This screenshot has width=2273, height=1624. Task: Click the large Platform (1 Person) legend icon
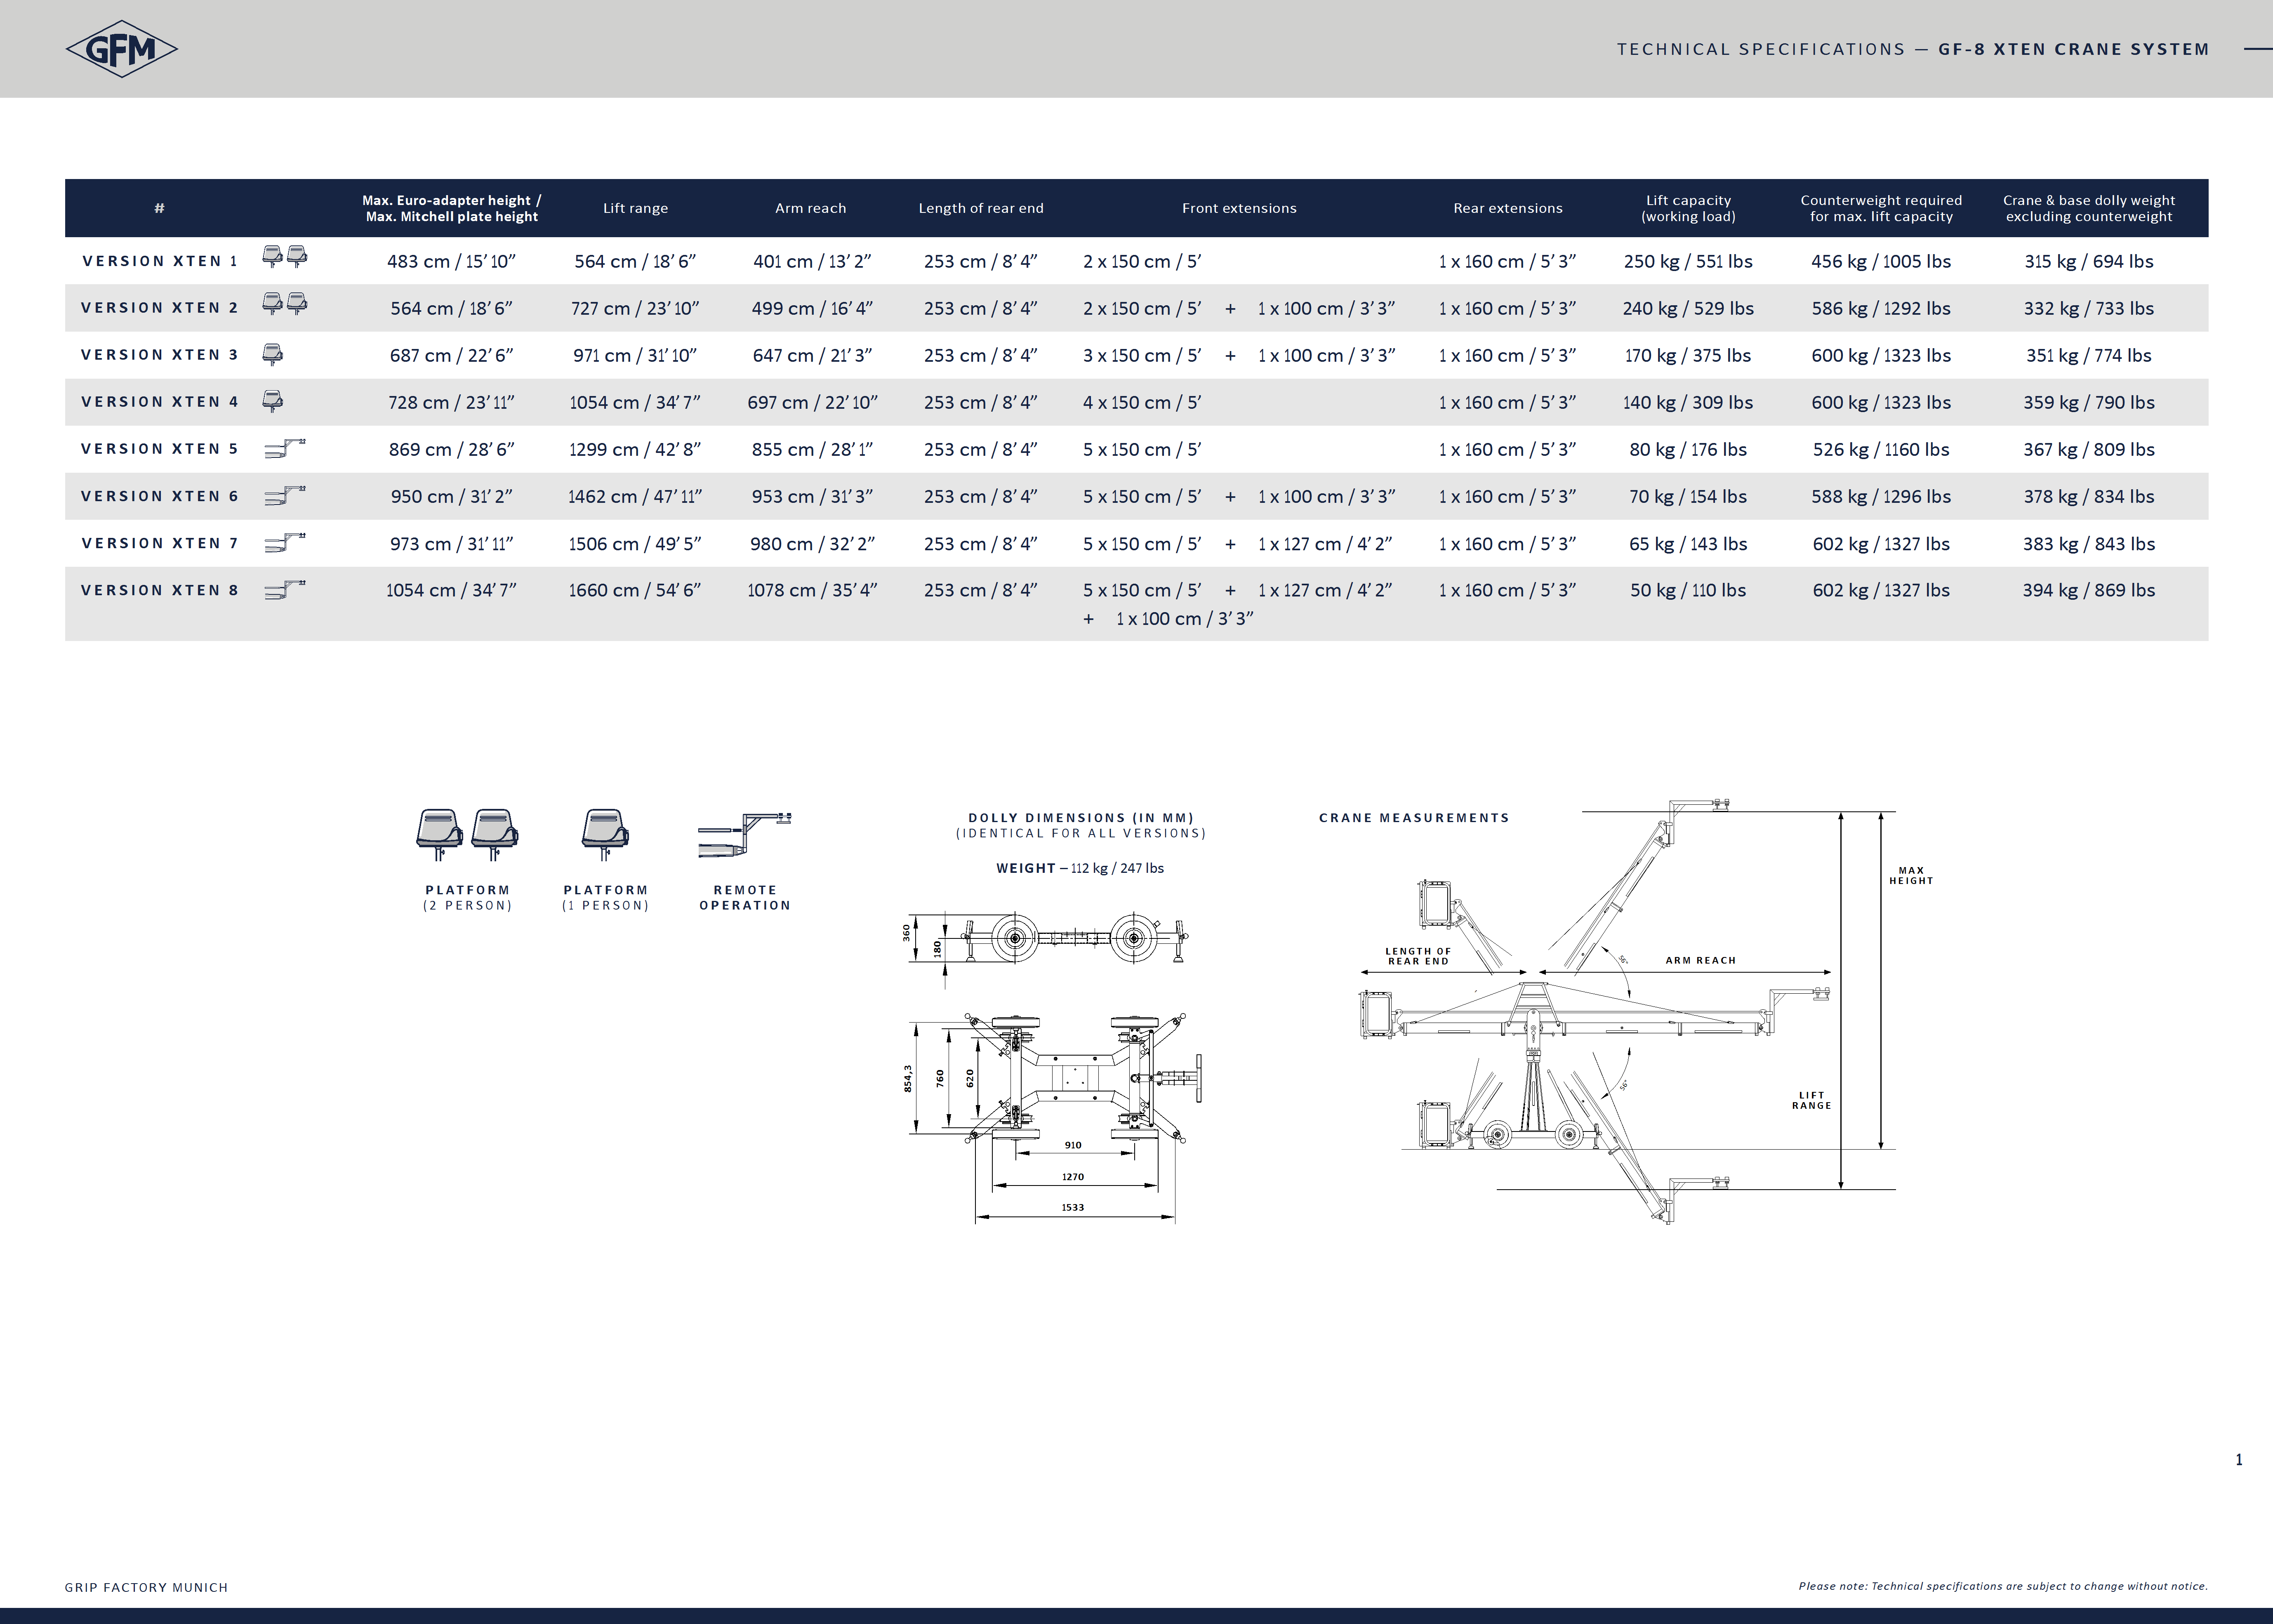click(x=605, y=834)
